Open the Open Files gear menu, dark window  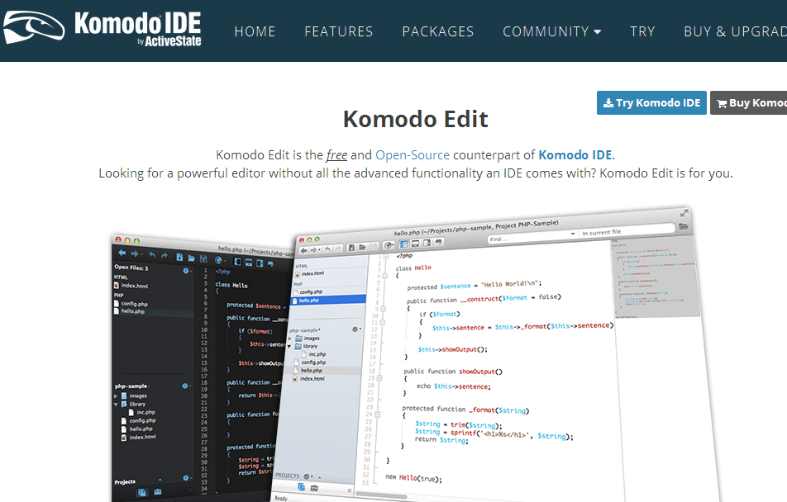[x=187, y=271]
